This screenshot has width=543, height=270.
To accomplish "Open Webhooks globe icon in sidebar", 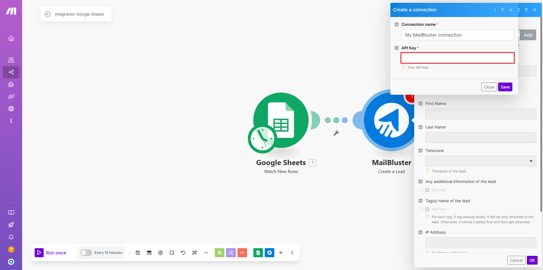I will 11,109.
